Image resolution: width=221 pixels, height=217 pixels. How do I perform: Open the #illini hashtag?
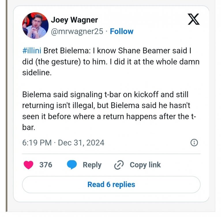pyautogui.click(x=32, y=51)
